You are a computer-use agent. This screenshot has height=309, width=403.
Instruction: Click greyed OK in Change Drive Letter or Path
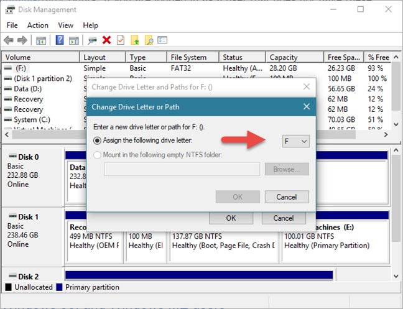coord(238,197)
